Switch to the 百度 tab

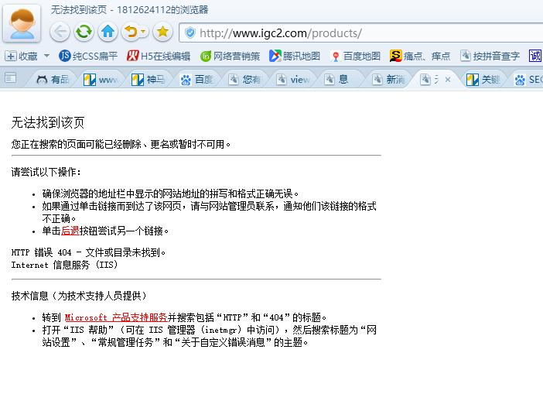196,80
